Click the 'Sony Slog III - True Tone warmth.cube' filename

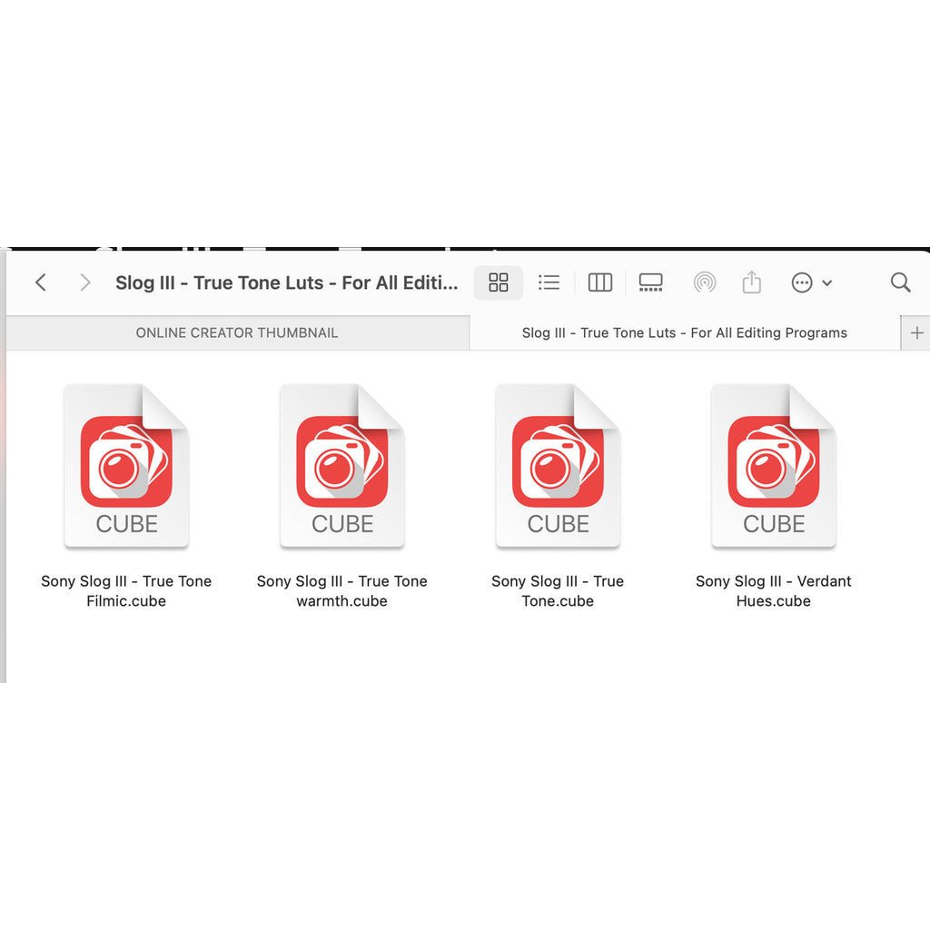click(342, 590)
